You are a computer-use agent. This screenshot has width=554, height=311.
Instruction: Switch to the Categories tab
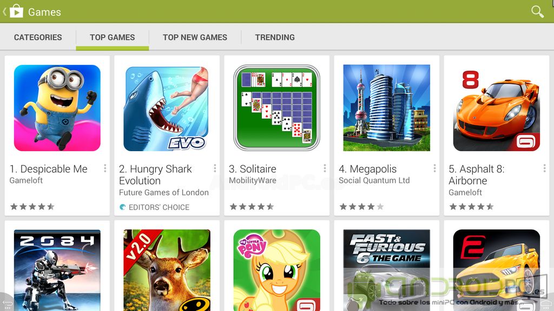tap(38, 37)
